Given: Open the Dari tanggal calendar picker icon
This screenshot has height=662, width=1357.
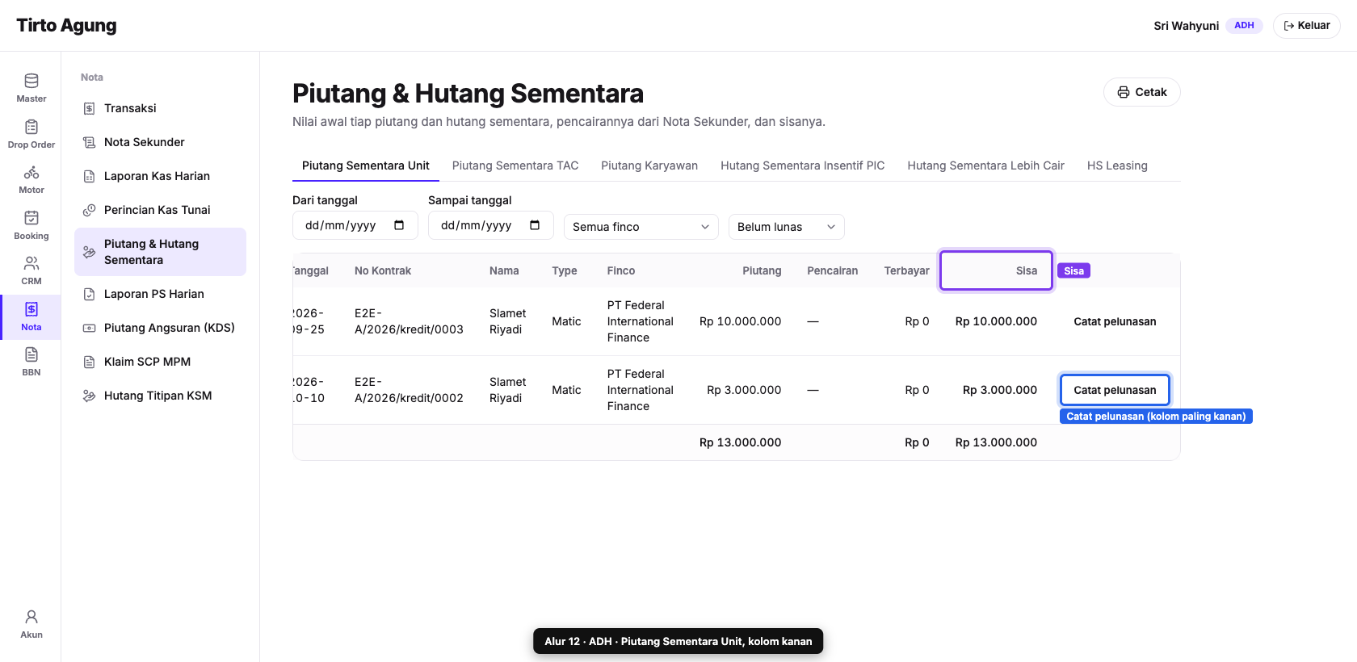Looking at the screenshot, I should click(x=399, y=225).
